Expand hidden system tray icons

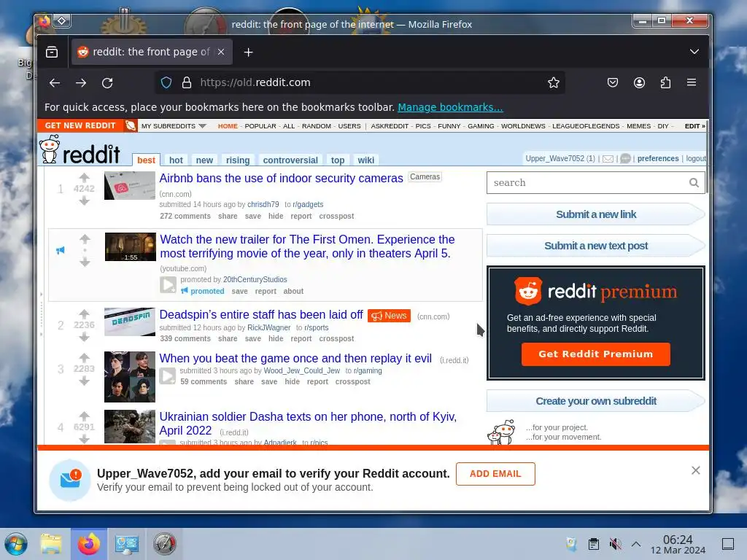pos(636,544)
